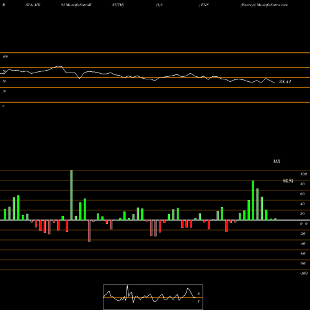Click the ENS ticker text in the header
Image resolution: width=310 pixels, height=310 pixels.
tap(205, 5)
